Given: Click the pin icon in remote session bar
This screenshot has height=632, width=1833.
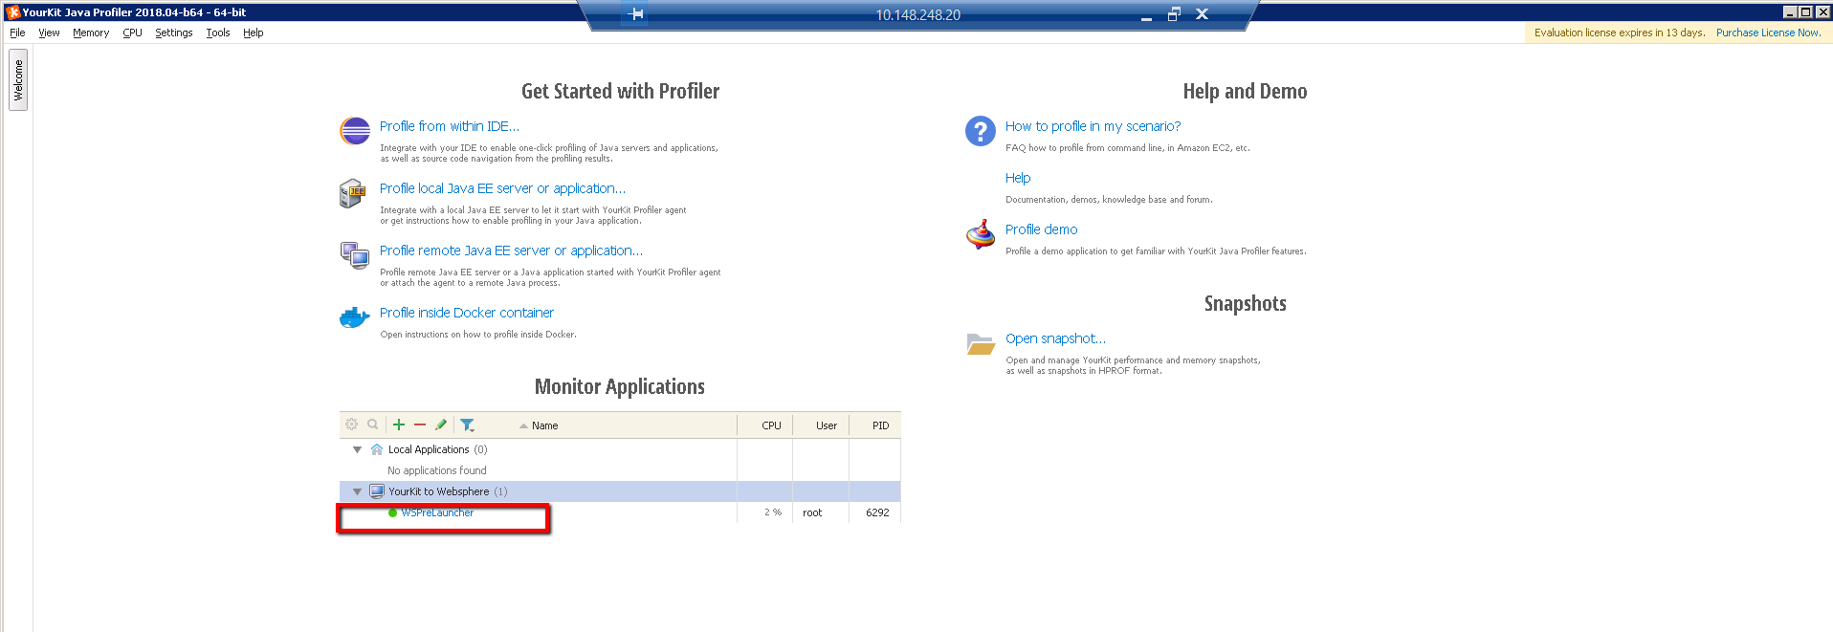Looking at the screenshot, I should click(x=635, y=13).
